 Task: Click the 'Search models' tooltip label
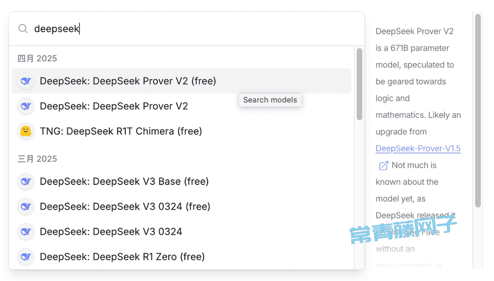(x=270, y=100)
